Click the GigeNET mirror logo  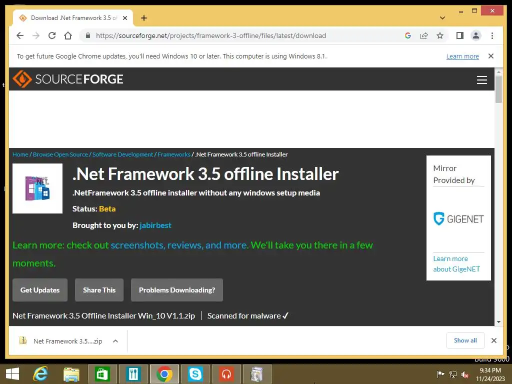tap(458, 219)
